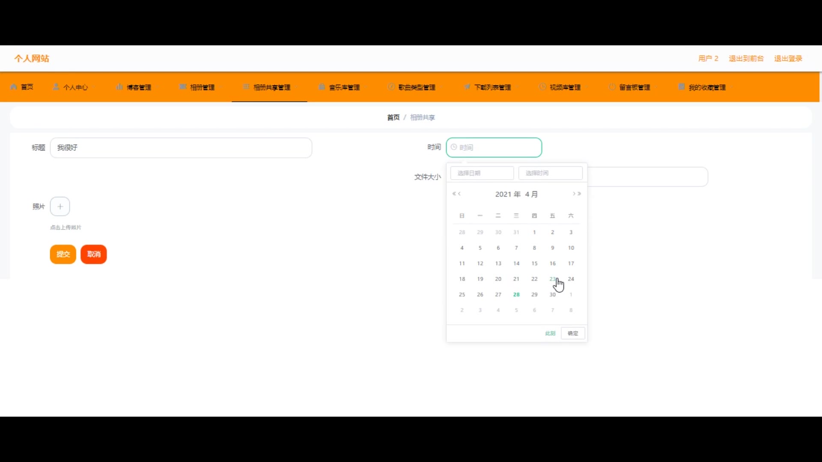Click the home icon beside 首页
This screenshot has width=822, height=462.
(x=14, y=87)
